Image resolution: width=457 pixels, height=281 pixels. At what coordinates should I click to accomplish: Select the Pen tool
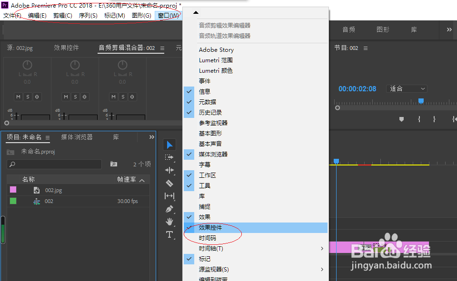pos(169,209)
